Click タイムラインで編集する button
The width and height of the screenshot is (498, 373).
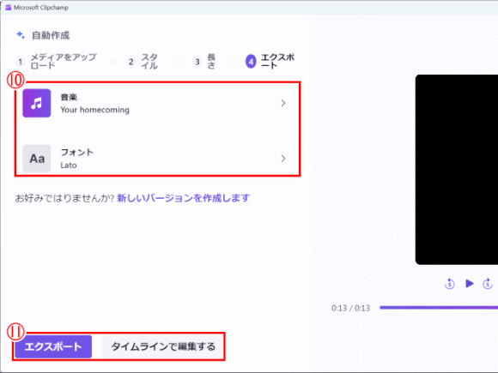coord(162,346)
